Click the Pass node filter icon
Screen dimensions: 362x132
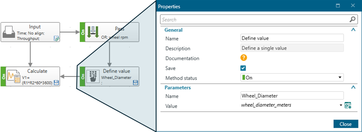93,32
